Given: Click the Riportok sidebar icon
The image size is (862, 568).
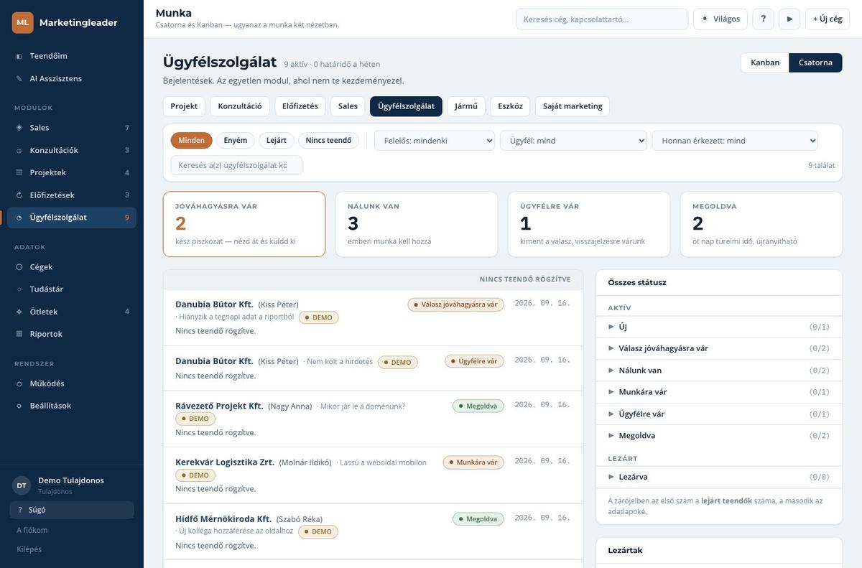Looking at the screenshot, I should click(x=19, y=334).
